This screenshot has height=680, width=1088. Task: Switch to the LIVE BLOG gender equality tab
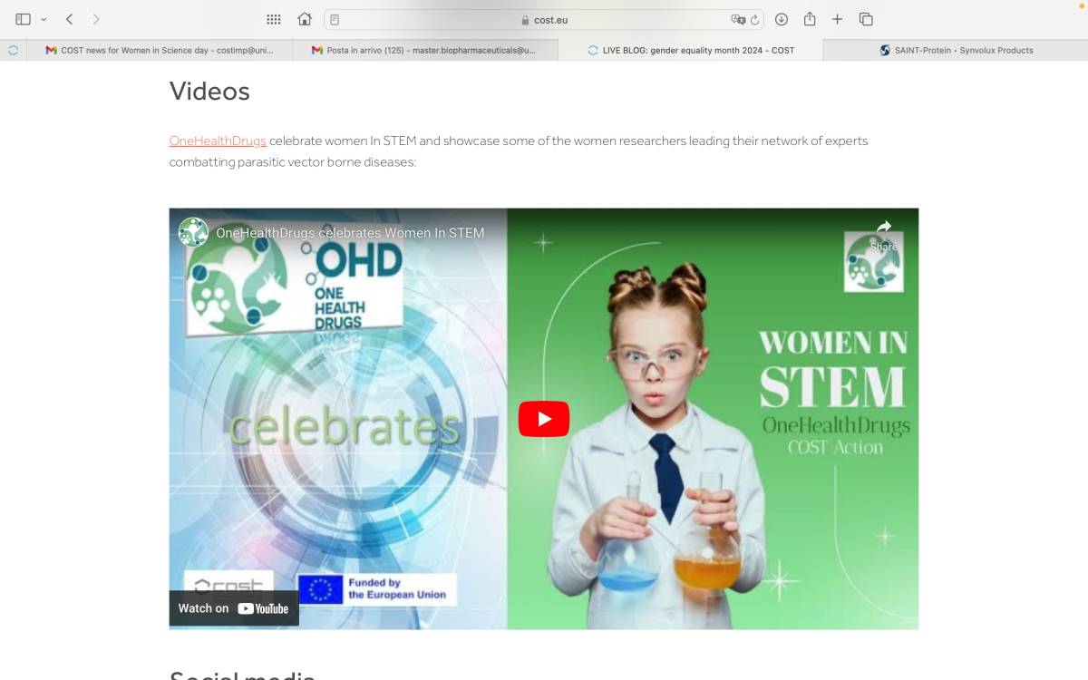(x=698, y=50)
